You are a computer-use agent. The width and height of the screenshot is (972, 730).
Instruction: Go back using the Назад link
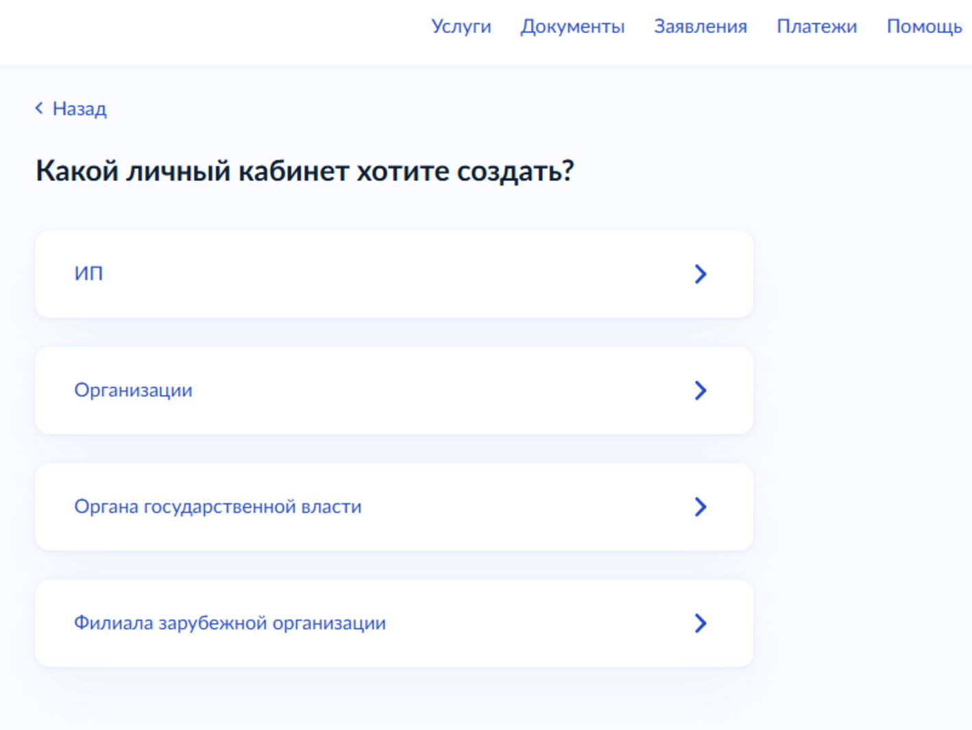tap(80, 109)
